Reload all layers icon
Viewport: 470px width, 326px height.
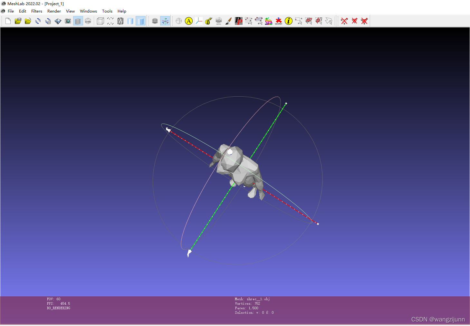point(48,21)
